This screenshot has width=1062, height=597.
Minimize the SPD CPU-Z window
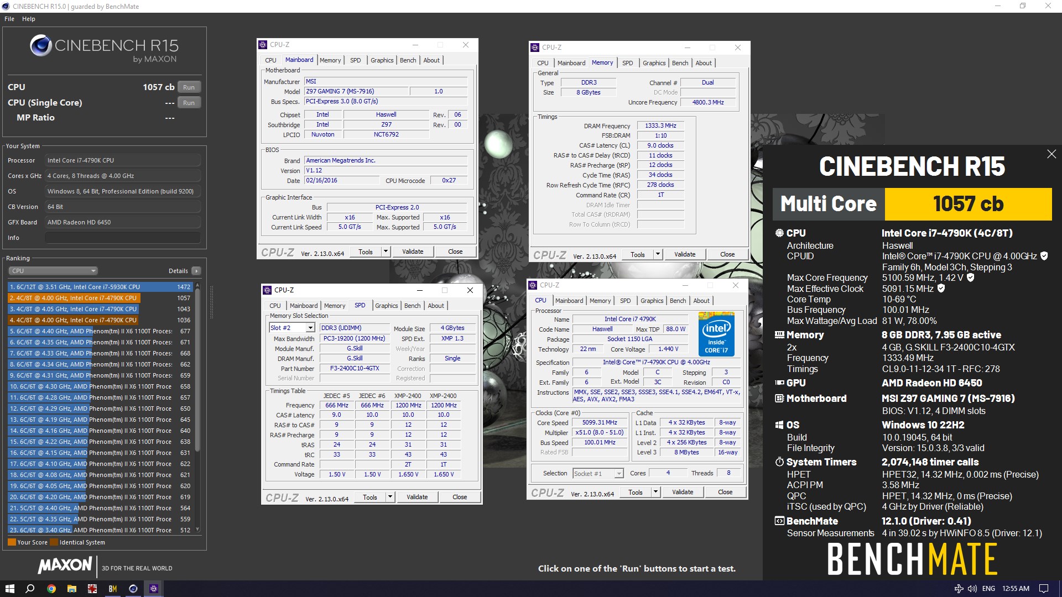coord(419,290)
